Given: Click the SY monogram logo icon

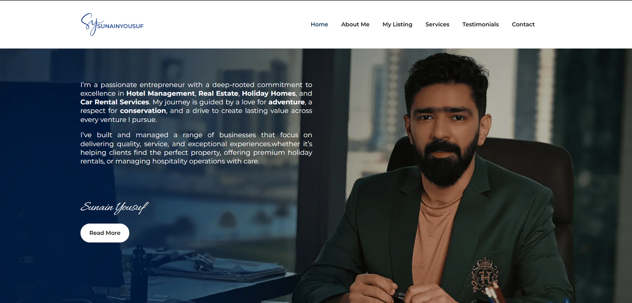Looking at the screenshot, I should 88,24.
